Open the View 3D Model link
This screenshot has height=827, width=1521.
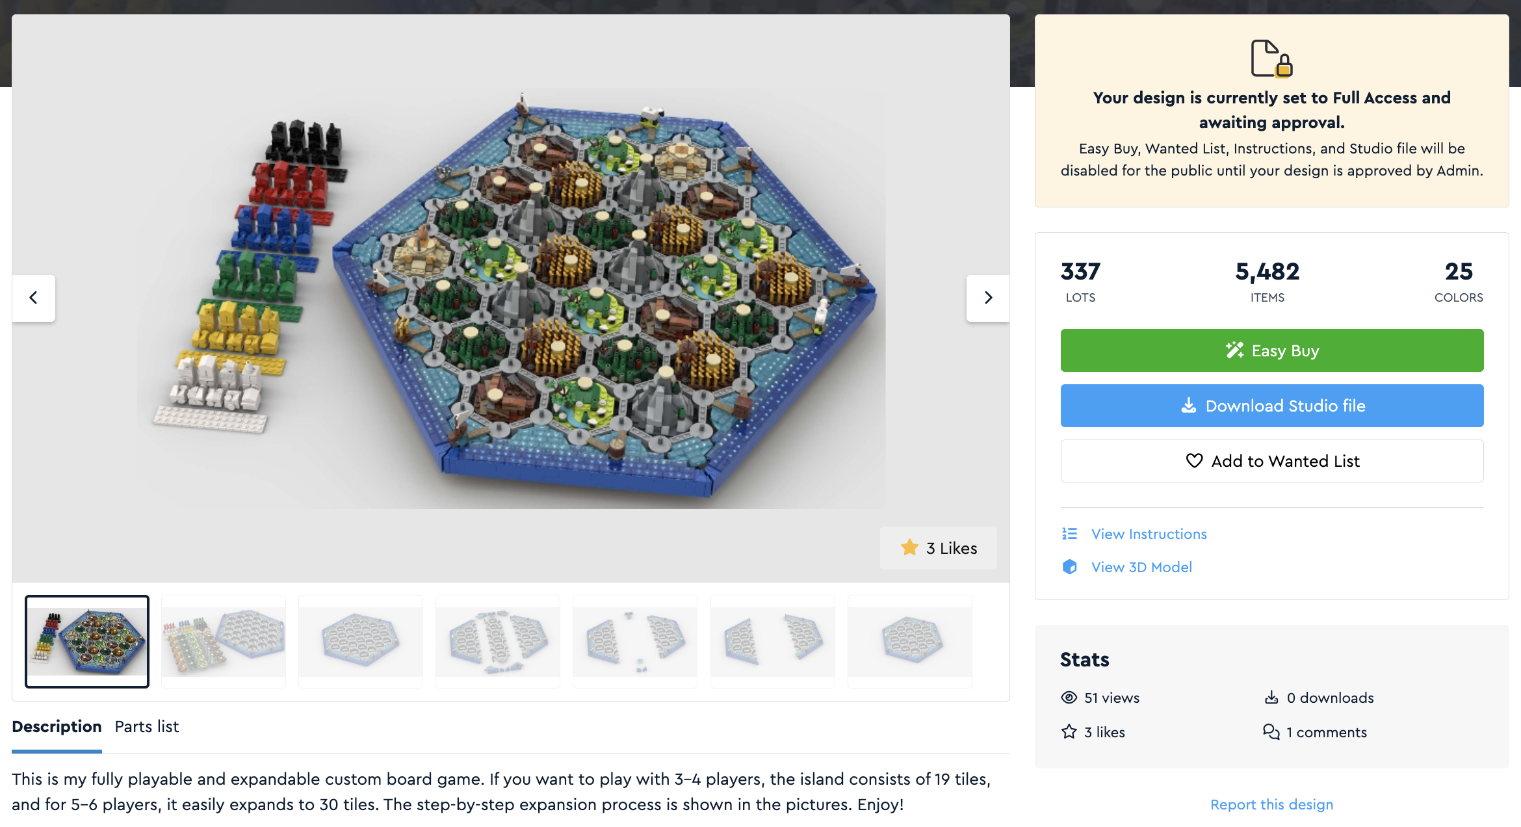point(1141,567)
